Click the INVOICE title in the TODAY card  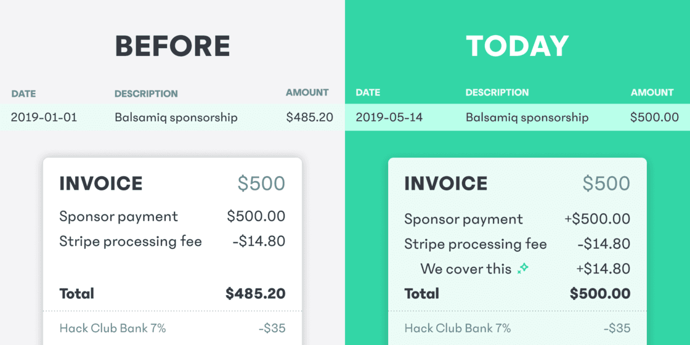[446, 183]
